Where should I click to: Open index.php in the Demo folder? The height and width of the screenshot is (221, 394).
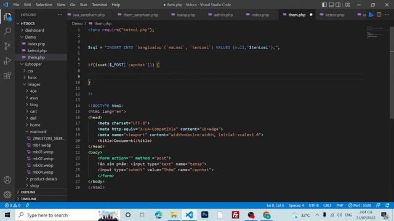click(x=36, y=44)
